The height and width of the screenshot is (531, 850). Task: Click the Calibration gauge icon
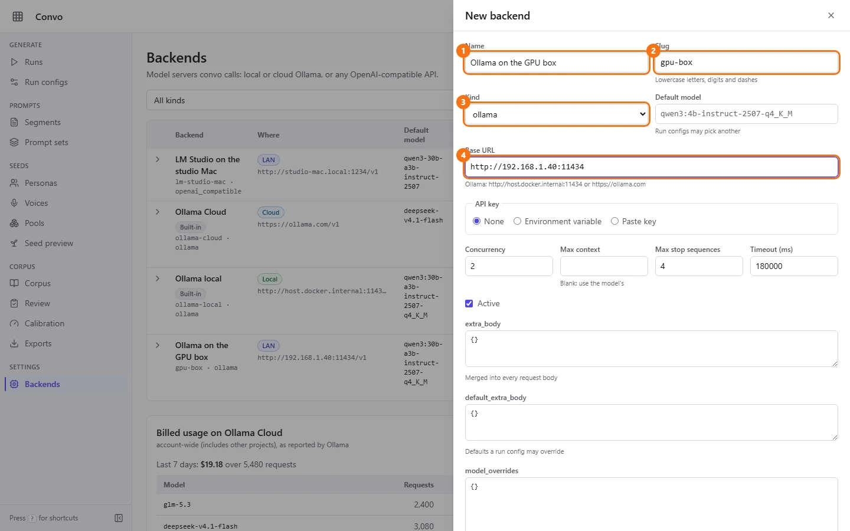click(14, 323)
